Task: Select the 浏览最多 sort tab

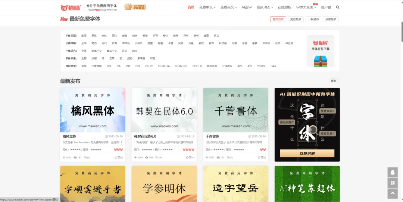Action: (296, 19)
